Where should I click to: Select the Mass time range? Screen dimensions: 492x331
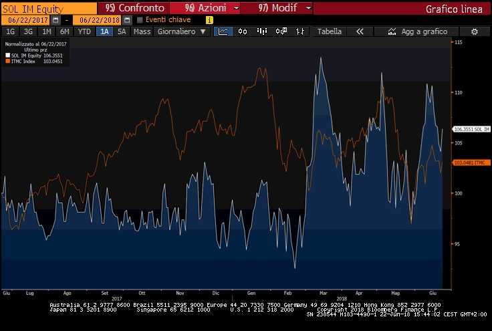pyautogui.click(x=142, y=31)
